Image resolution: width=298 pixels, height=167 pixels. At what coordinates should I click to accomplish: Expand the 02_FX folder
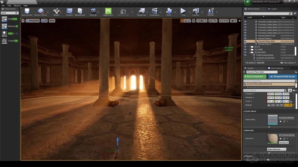click(250, 47)
